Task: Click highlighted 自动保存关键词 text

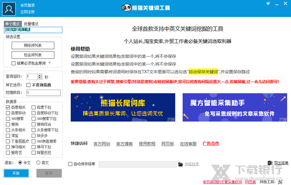Action: pyautogui.click(x=203, y=72)
